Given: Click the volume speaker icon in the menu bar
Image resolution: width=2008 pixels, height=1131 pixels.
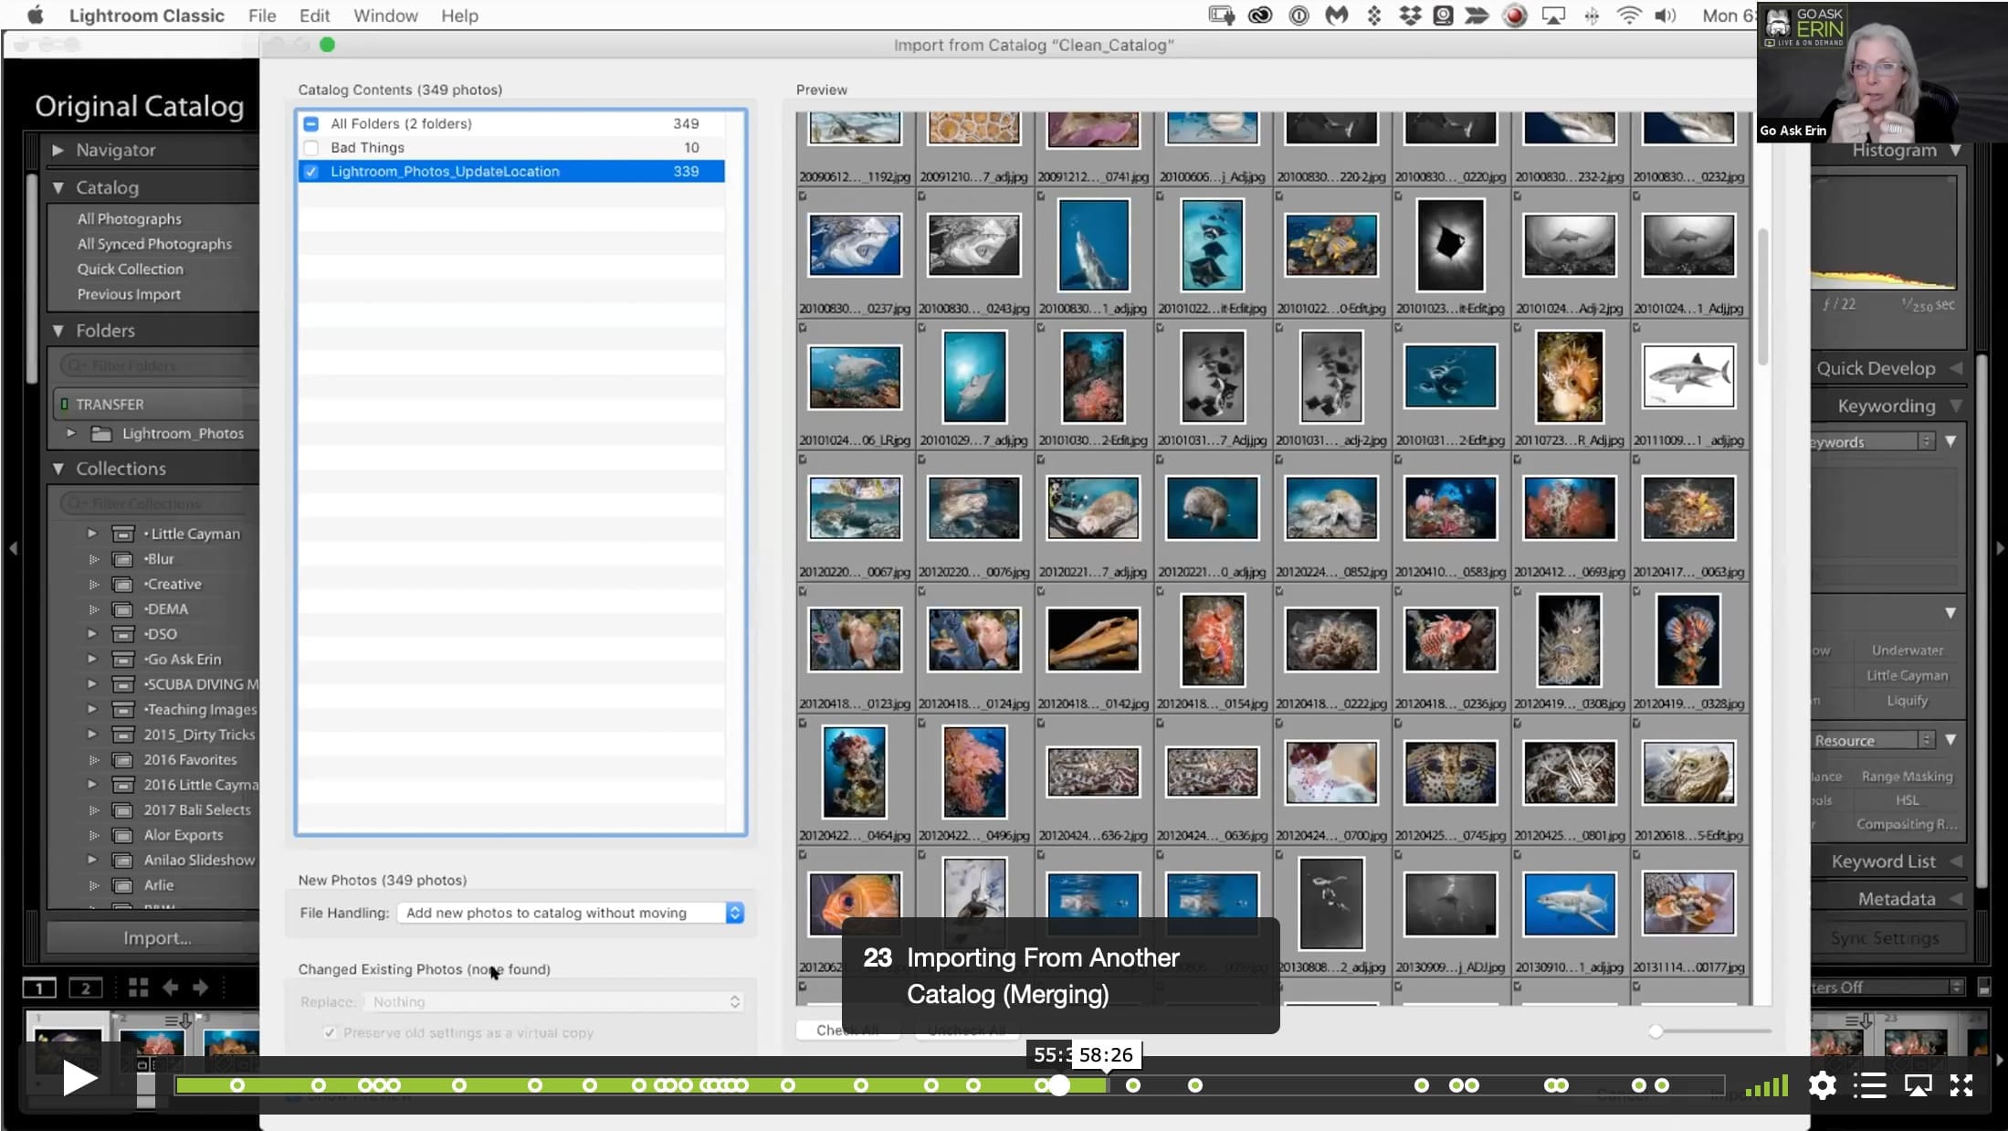Looking at the screenshot, I should pos(1666,16).
